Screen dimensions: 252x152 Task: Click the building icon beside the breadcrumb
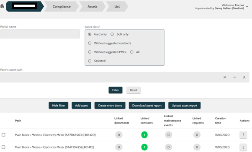(x=2, y=6)
